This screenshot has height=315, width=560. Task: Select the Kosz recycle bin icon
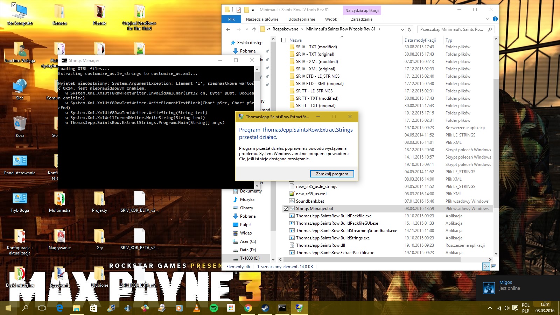20,127
